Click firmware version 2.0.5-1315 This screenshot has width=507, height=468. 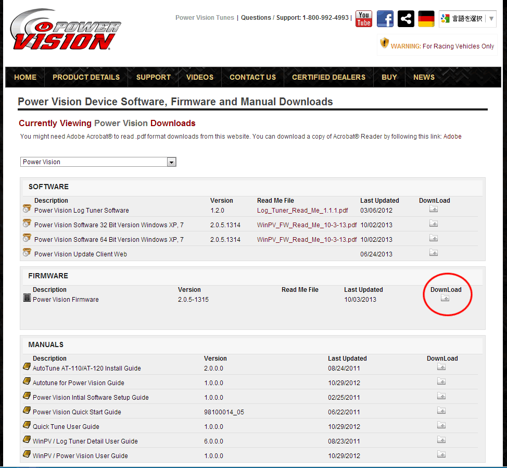tap(193, 299)
